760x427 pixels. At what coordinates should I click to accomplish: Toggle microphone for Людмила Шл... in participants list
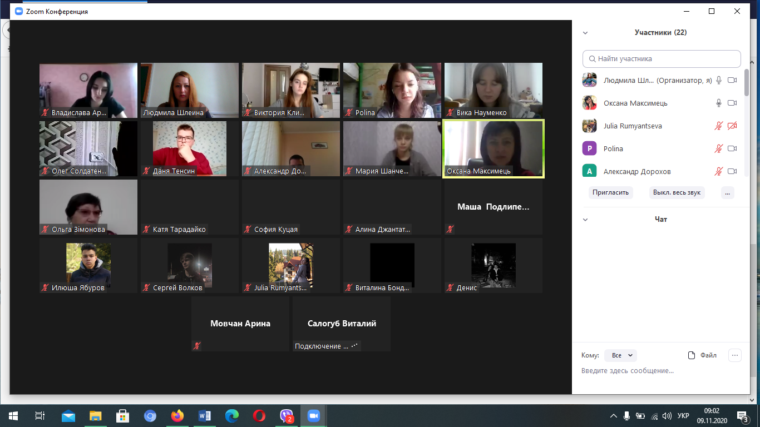tap(719, 81)
